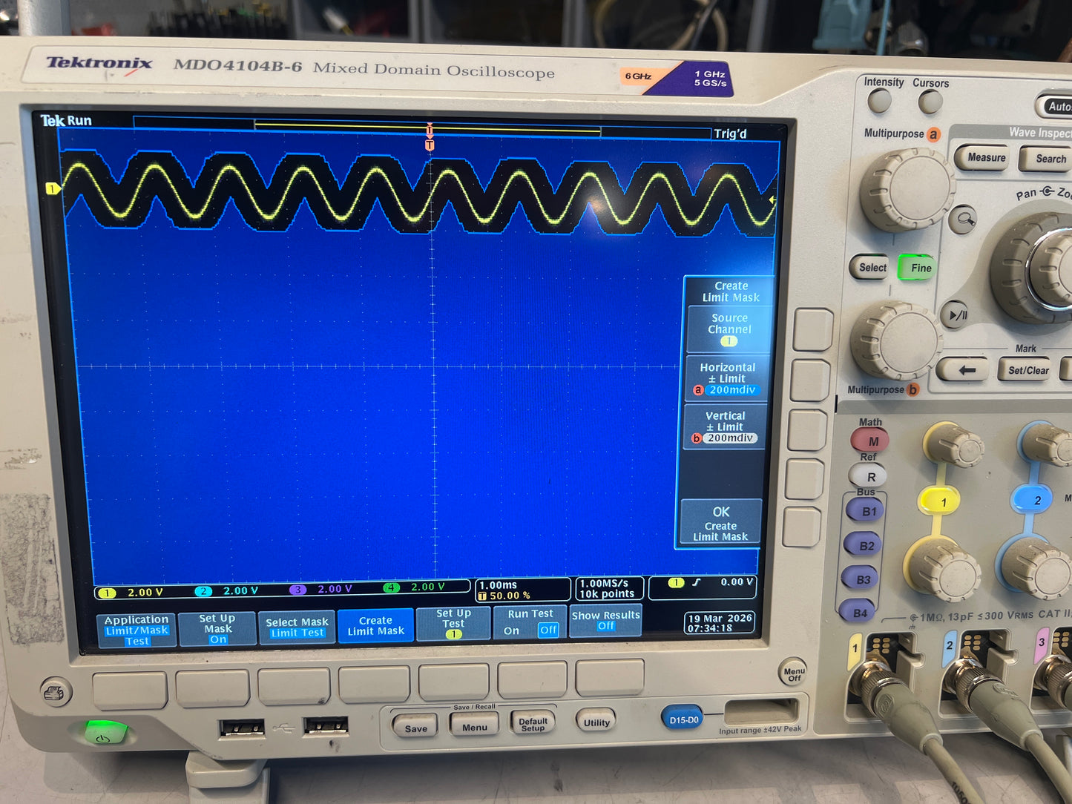Screen dimensions: 1072x804
Task: Click the channel 1 2.00 V readout
Action: [131, 593]
